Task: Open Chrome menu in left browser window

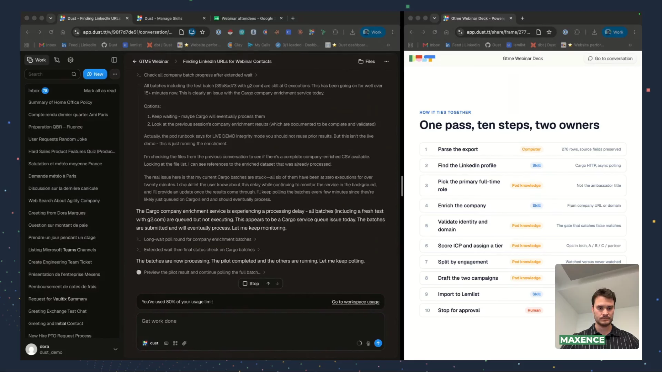Action: [393, 32]
